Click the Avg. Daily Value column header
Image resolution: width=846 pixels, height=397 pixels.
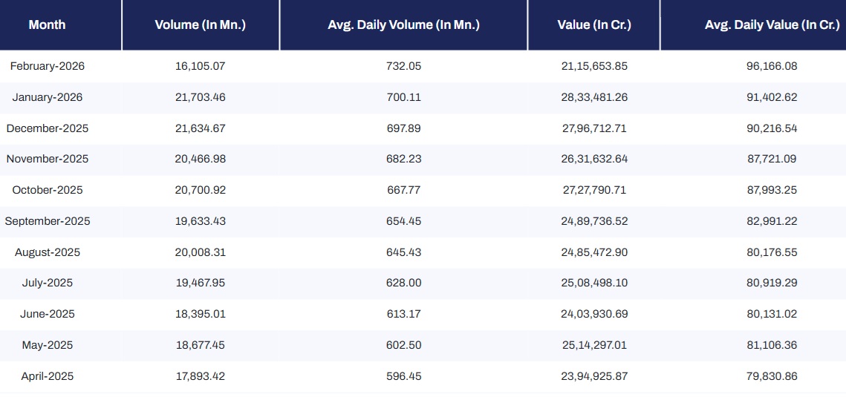coord(772,24)
